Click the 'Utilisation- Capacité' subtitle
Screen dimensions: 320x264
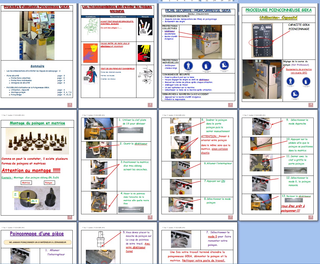(x=278, y=18)
